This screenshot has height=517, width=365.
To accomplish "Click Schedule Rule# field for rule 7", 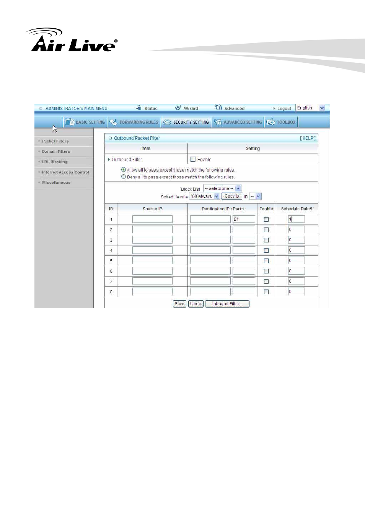I will pyautogui.click(x=297, y=281).
